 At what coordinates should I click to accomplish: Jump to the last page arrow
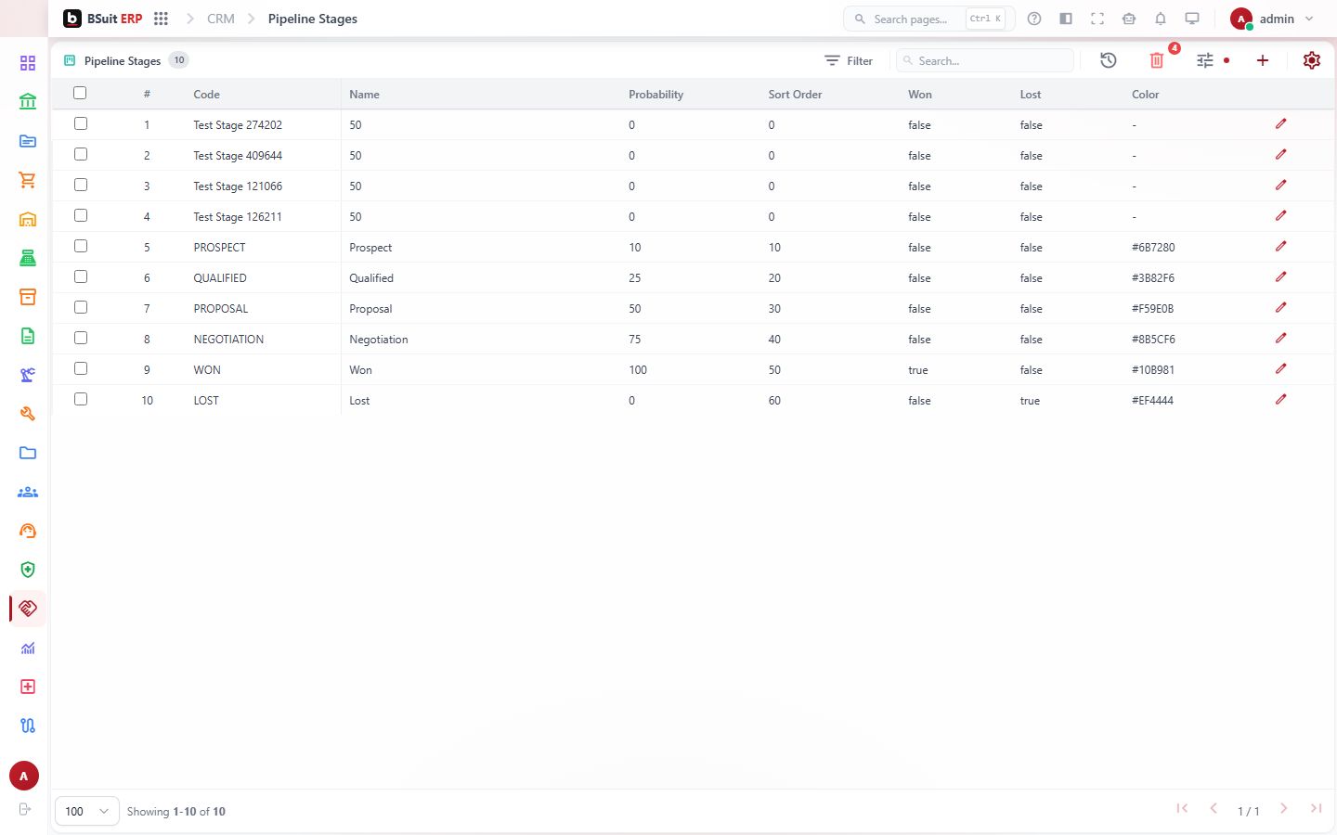(x=1316, y=809)
